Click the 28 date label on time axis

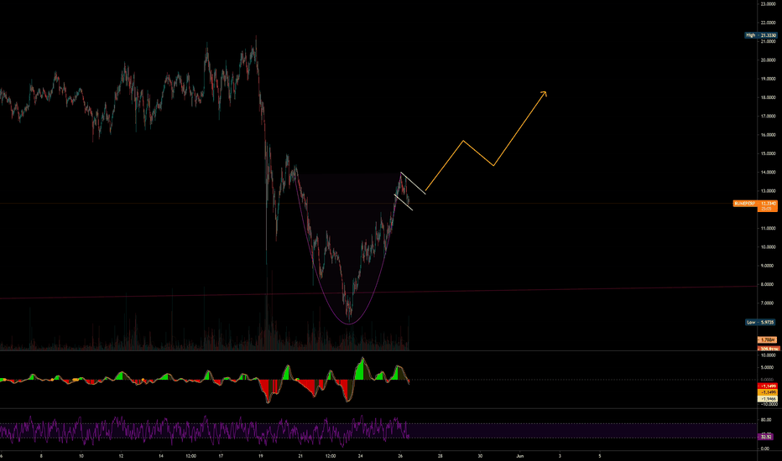click(440, 456)
